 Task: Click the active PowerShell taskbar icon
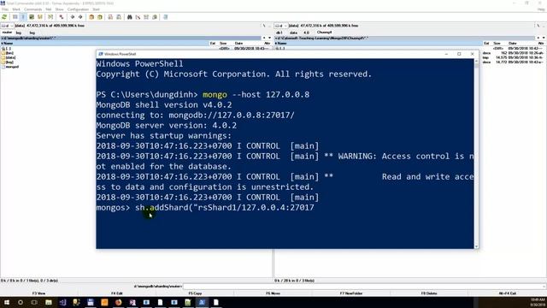click(202, 302)
